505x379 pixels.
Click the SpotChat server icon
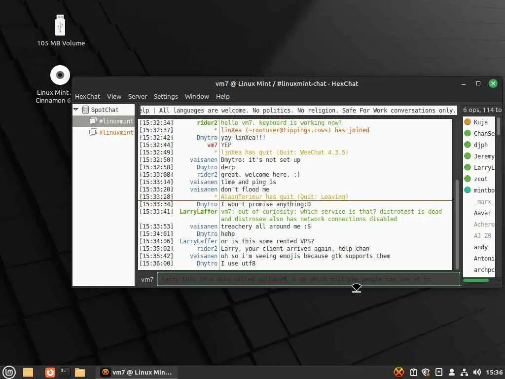click(x=85, y=110)
